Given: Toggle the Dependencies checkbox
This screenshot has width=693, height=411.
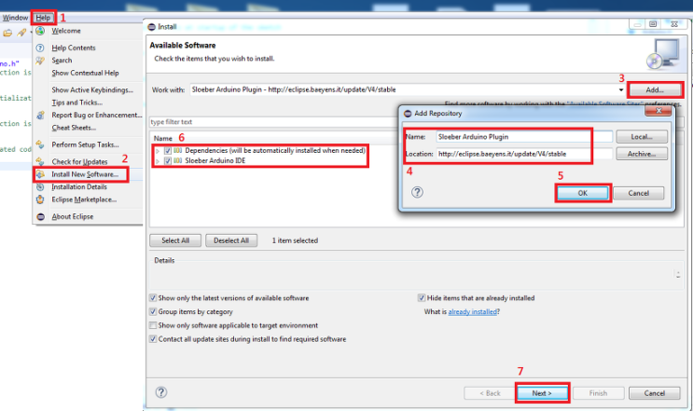Looking at the screenshot, I should (x=168, y=151).
